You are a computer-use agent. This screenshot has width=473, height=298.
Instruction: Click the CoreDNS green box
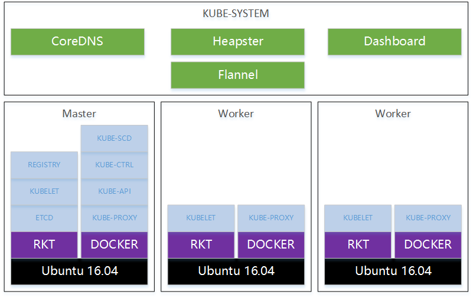click(x=77, y=42)
